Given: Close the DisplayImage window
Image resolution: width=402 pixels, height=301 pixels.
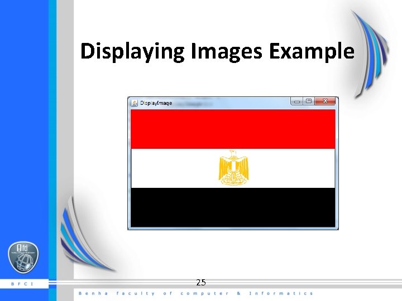Looking at the screenshot, I should coord(325,101).
